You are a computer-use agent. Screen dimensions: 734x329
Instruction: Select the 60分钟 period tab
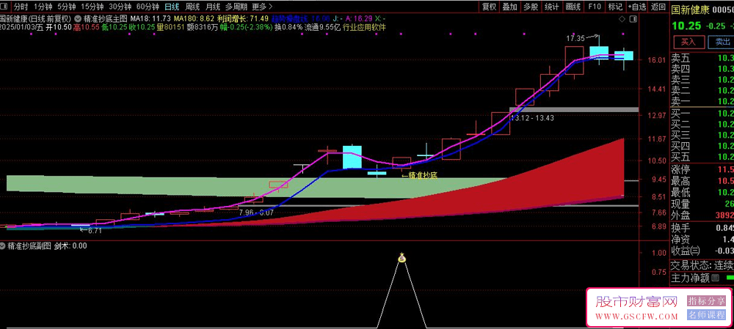(148, 7)
